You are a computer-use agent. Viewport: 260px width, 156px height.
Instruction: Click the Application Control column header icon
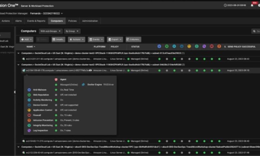point(189,46)
